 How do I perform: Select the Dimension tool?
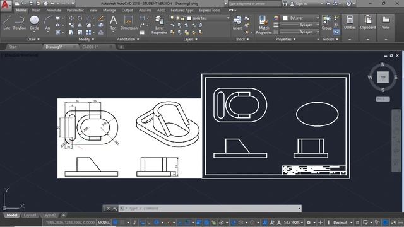pos(129,23)
